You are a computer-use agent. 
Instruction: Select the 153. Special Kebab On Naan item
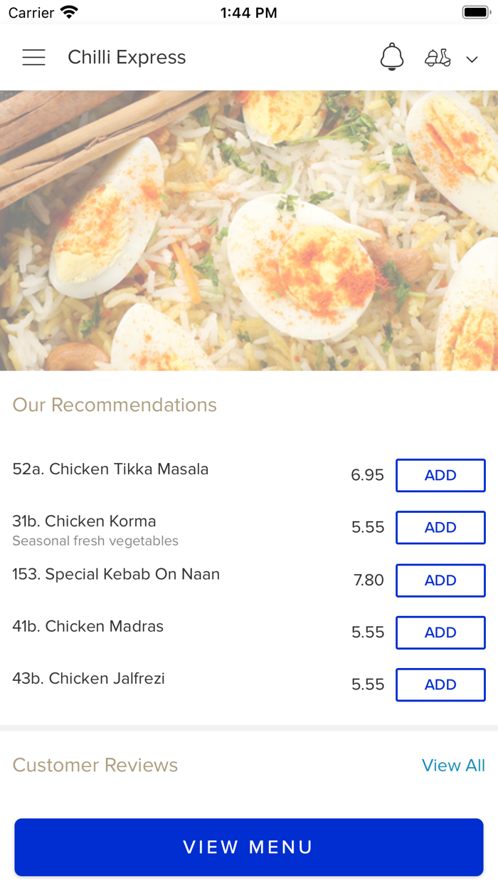(x=116, y=574)
